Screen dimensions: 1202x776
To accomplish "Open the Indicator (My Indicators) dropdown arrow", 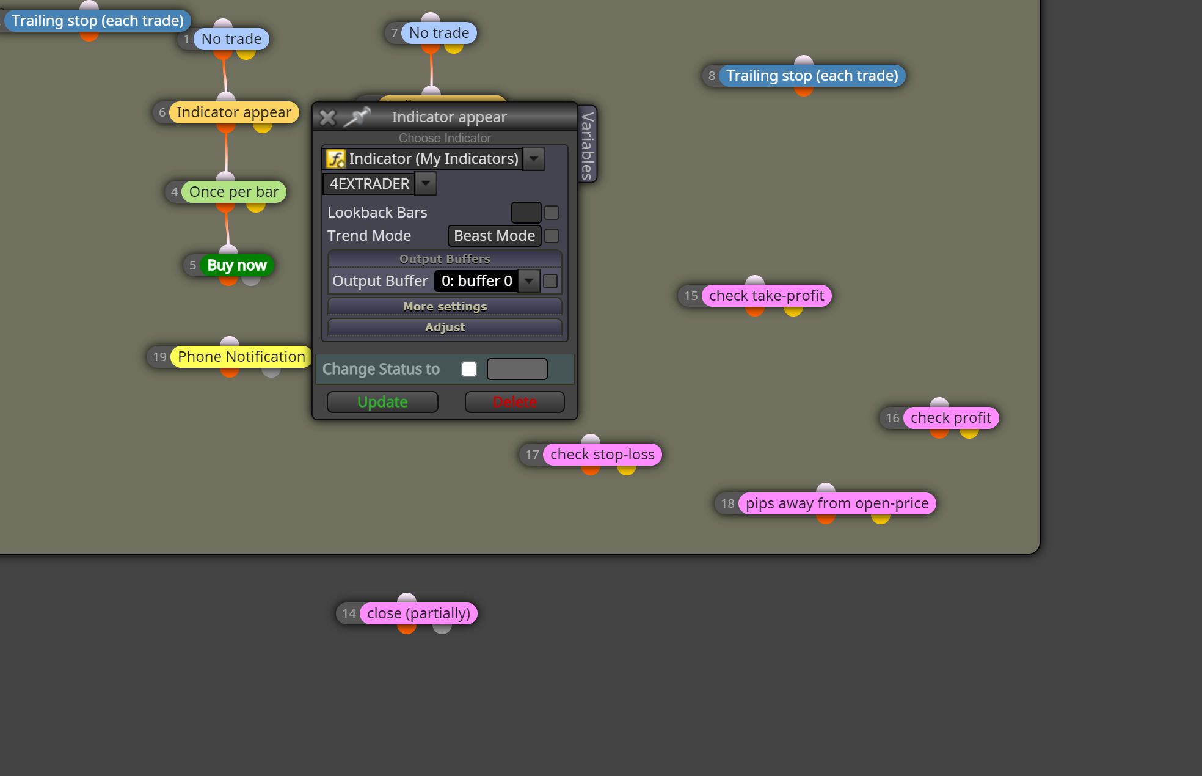I will click(534, 159).
